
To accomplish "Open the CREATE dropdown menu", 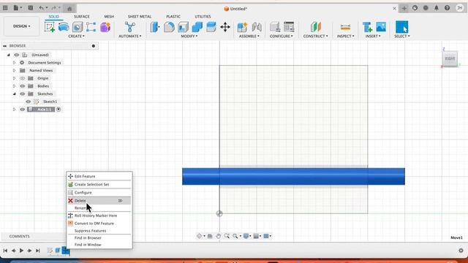I will pos(76,36).
